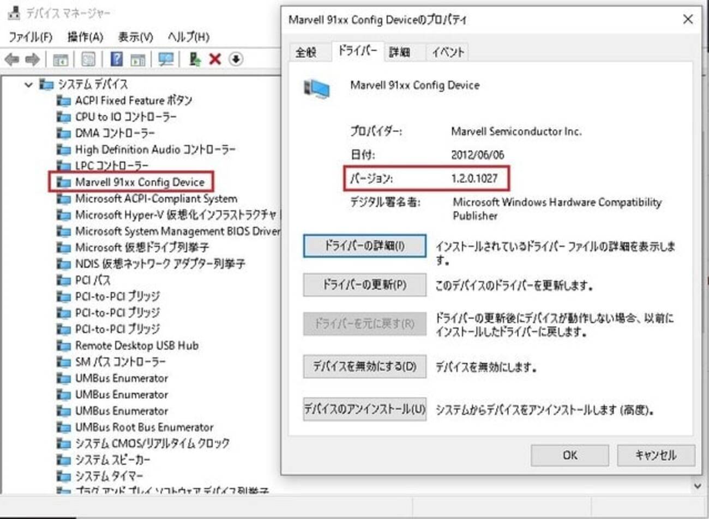The width and height of the screenshot is (709, 519).
Task: Select Microsoft 仮想ドライブ列挙子 device
Action: pos(134,248)
